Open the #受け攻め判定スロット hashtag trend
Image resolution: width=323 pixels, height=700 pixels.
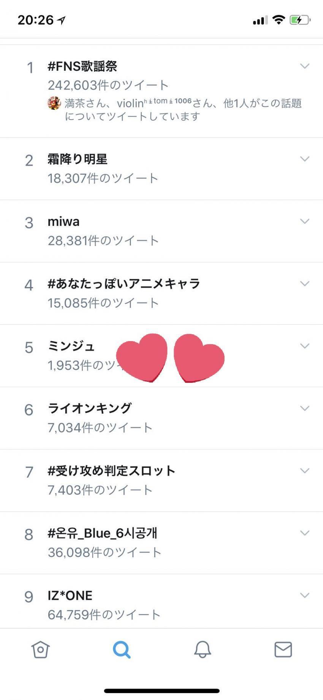point(111,471)
